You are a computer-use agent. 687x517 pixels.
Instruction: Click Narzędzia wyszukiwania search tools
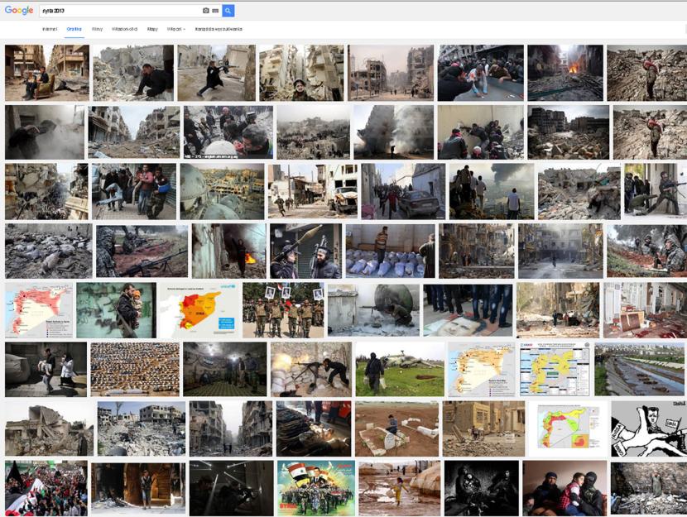click(x=219, y=29)
